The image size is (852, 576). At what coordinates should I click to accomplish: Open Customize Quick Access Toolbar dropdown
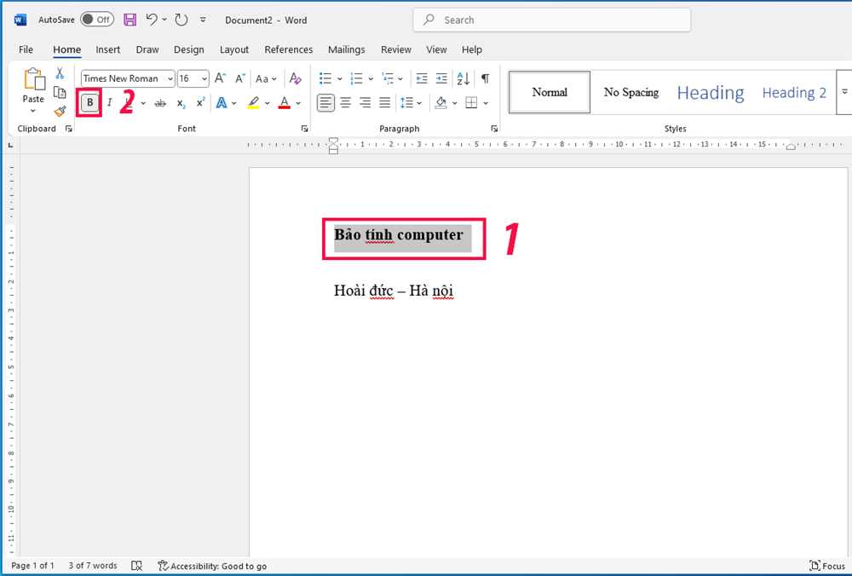[x=203, y=20]
